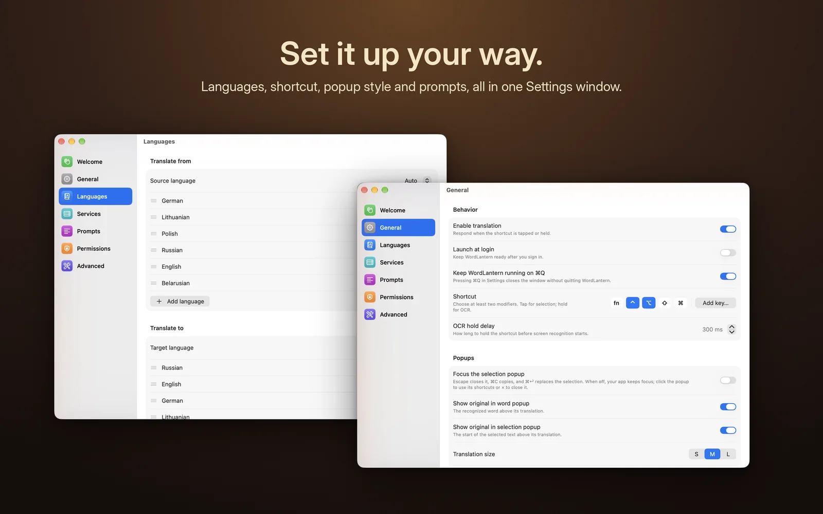The height and width of the screenshot is (514, 823).
Task: Click the Polish language row
Action: pyautogui.click(x=252, y=234)
